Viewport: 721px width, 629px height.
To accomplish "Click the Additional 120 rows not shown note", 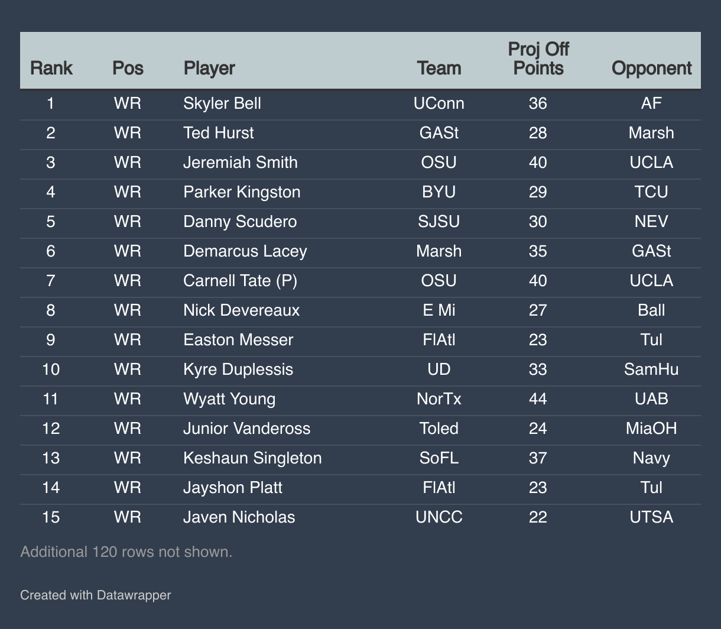I will [x=126, y=552].
